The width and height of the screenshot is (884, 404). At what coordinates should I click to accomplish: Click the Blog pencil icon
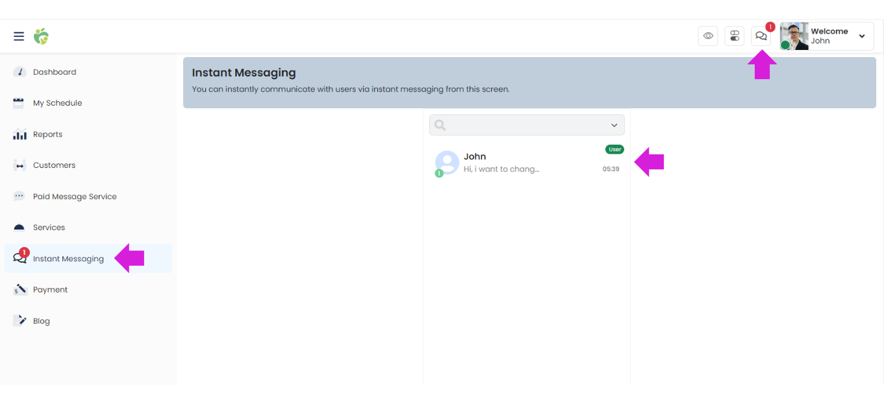coord(20,320)
